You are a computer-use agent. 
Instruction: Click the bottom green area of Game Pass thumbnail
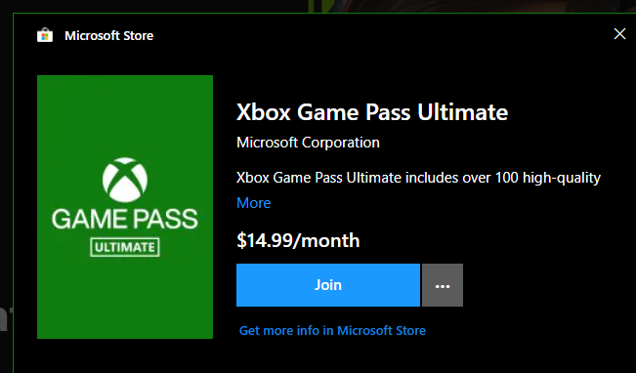click(x=125, y=298)
